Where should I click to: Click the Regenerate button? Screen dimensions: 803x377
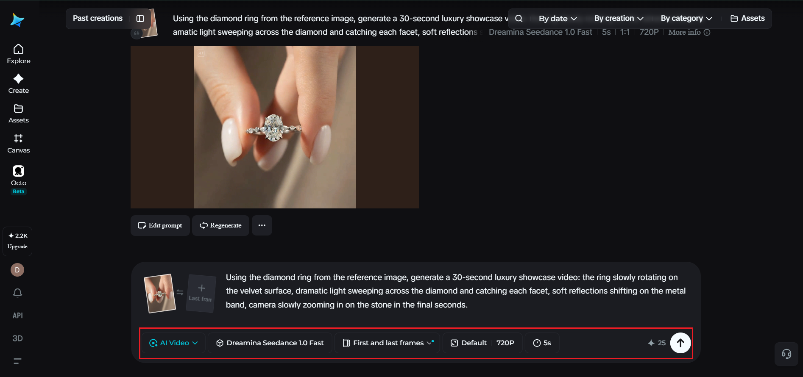(x=220, y=225)
